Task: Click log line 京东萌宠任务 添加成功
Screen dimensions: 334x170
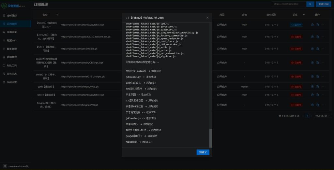Action: point(141,112)
